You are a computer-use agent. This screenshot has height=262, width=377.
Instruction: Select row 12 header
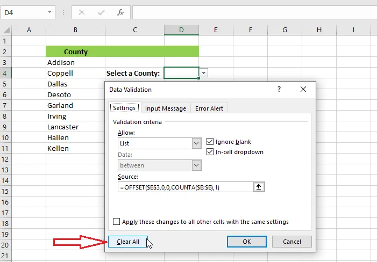[5, 159]
